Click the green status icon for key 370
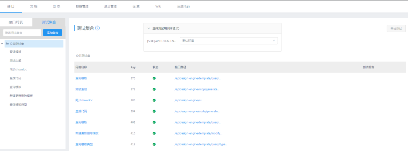The image size is (408, 151). coord(154,78)
